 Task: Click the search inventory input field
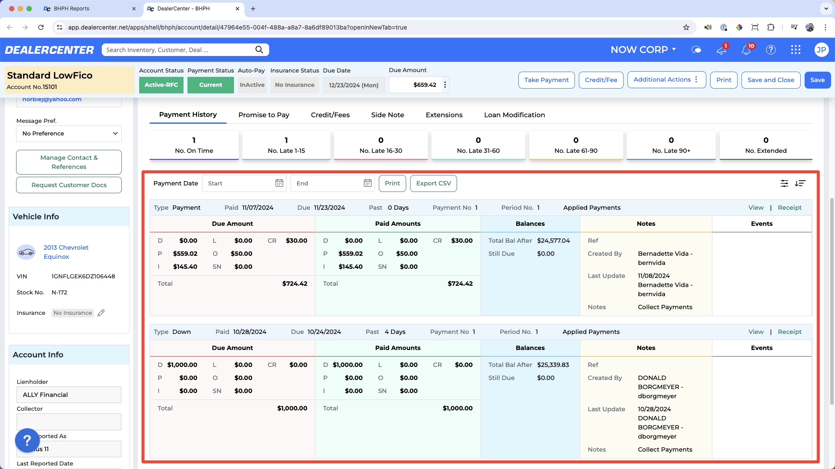point(178,50)
